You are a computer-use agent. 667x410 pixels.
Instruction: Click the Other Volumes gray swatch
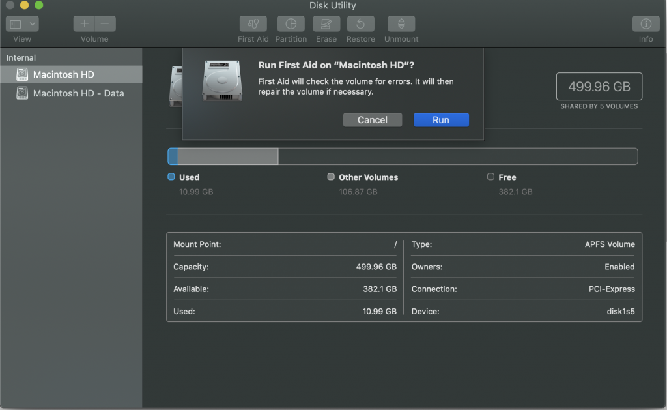click(x=330, y=177)
